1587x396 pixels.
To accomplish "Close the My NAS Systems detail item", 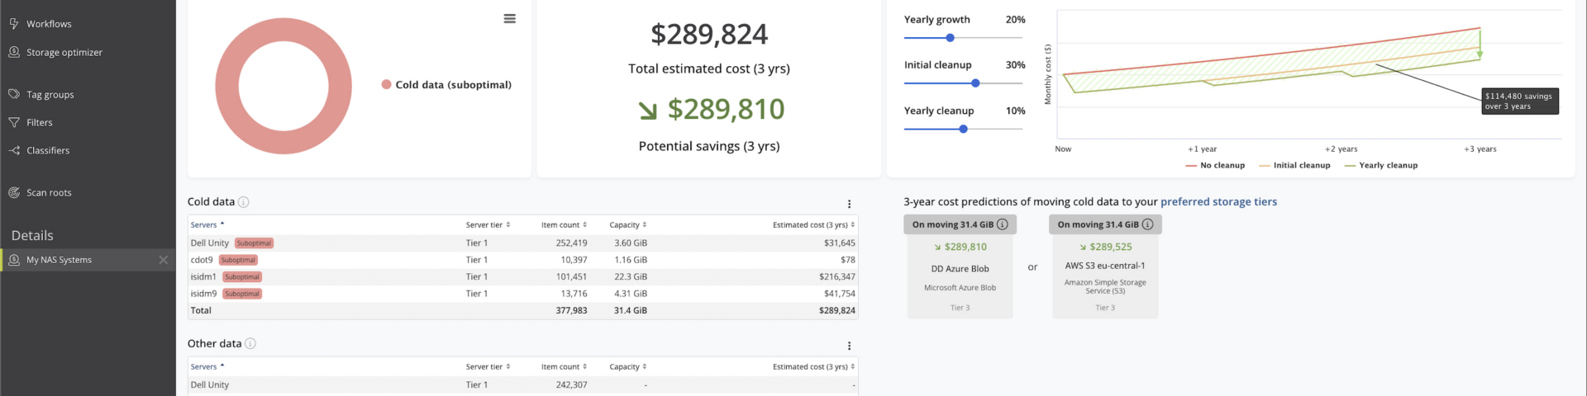I will click(x=163, y=260).
